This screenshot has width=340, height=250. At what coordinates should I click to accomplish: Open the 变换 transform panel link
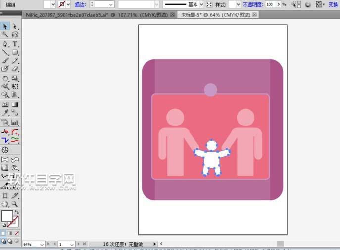tap(333, 4)
